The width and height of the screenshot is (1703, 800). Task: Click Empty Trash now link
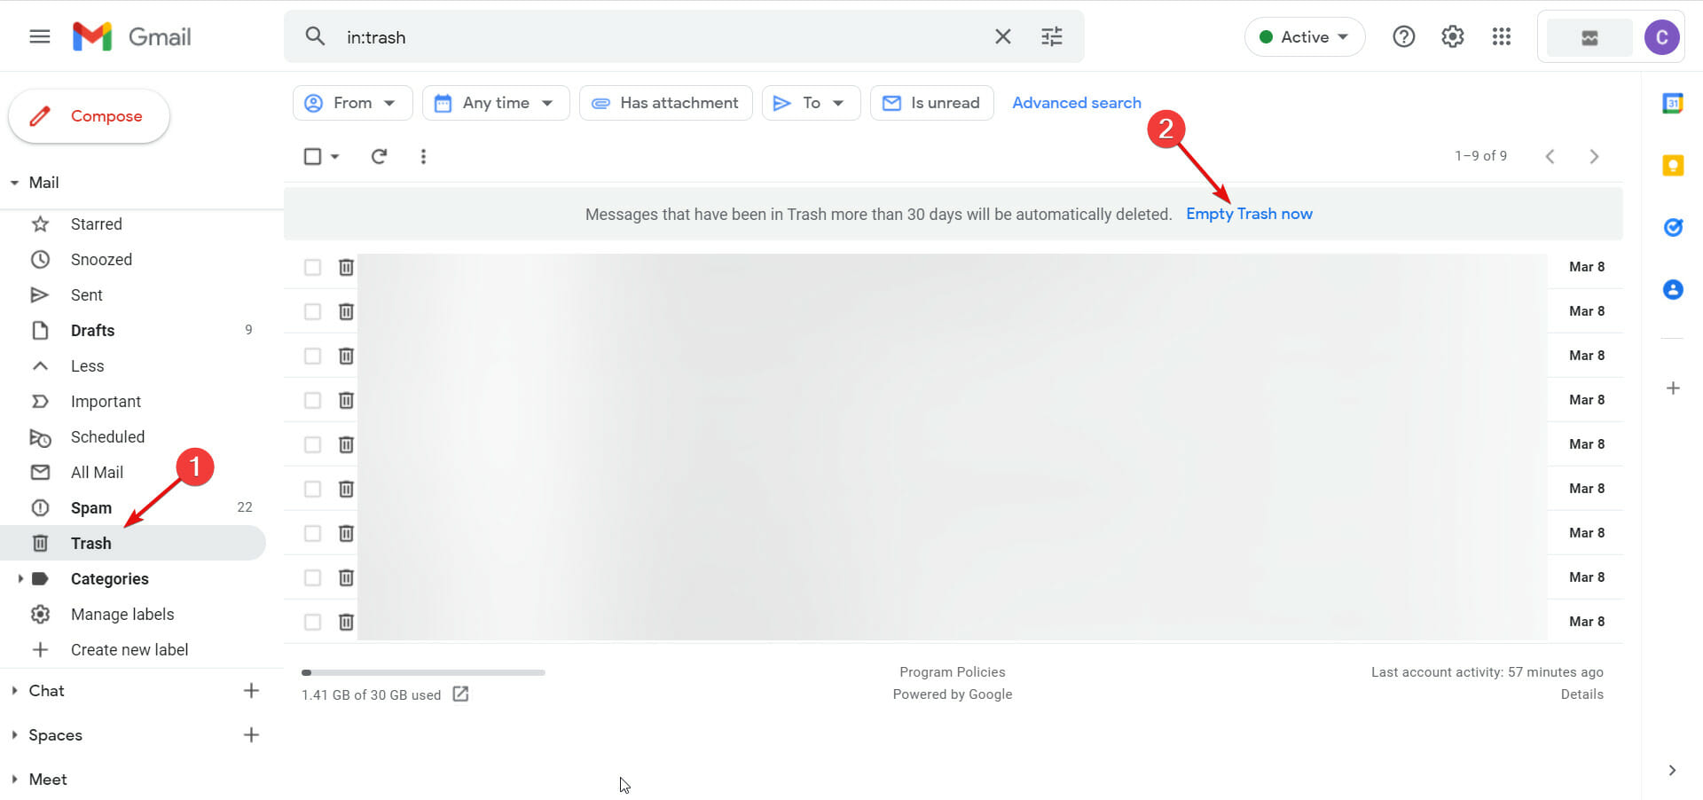pos(1249,214)
